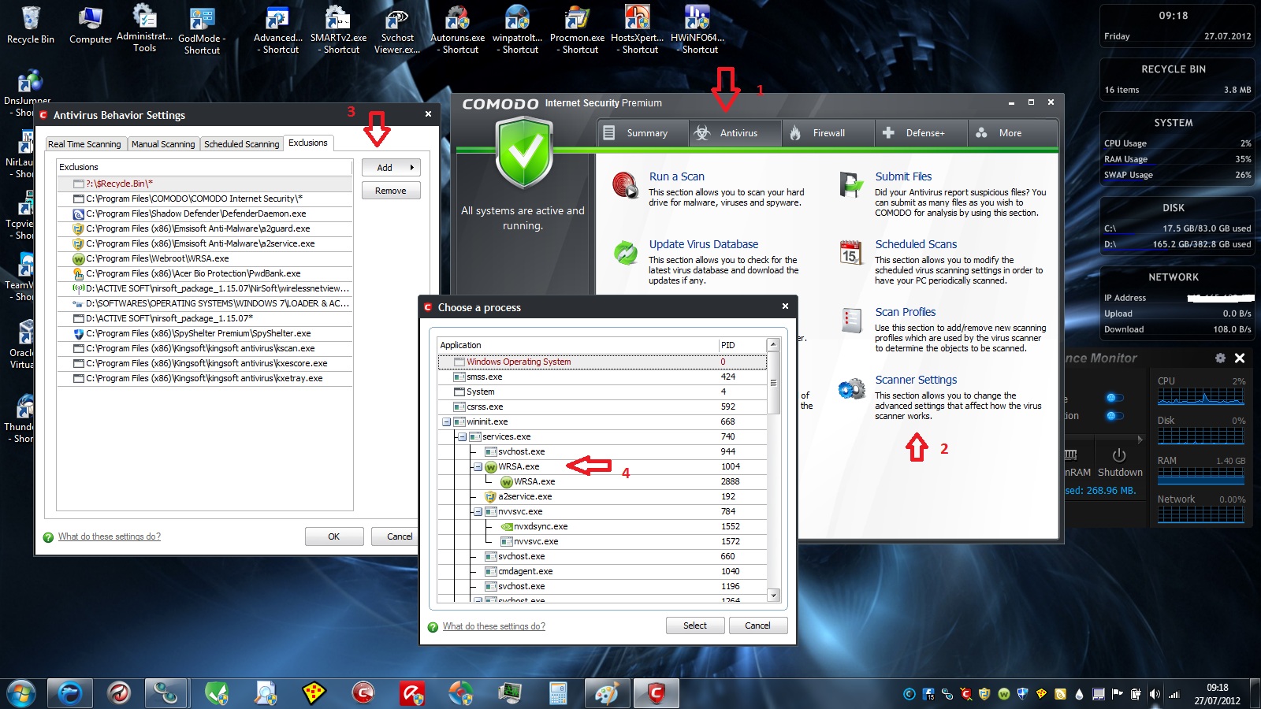This screenshot has height=709, width=1261.
Task: Open the More tab in Comodo
Action: 1013,133
